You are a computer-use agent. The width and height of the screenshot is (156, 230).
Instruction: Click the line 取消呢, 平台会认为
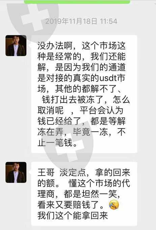80,110
